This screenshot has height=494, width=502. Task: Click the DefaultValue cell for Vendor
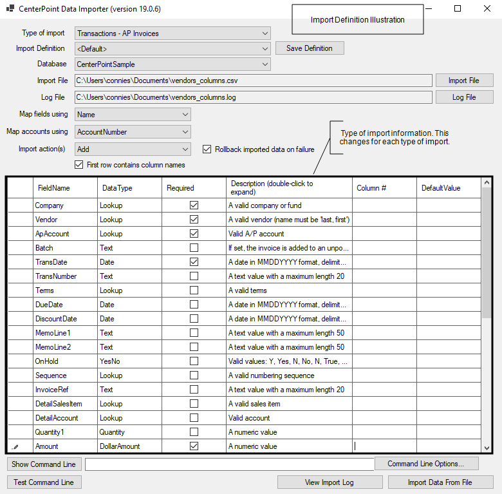(x=449, y=220)
